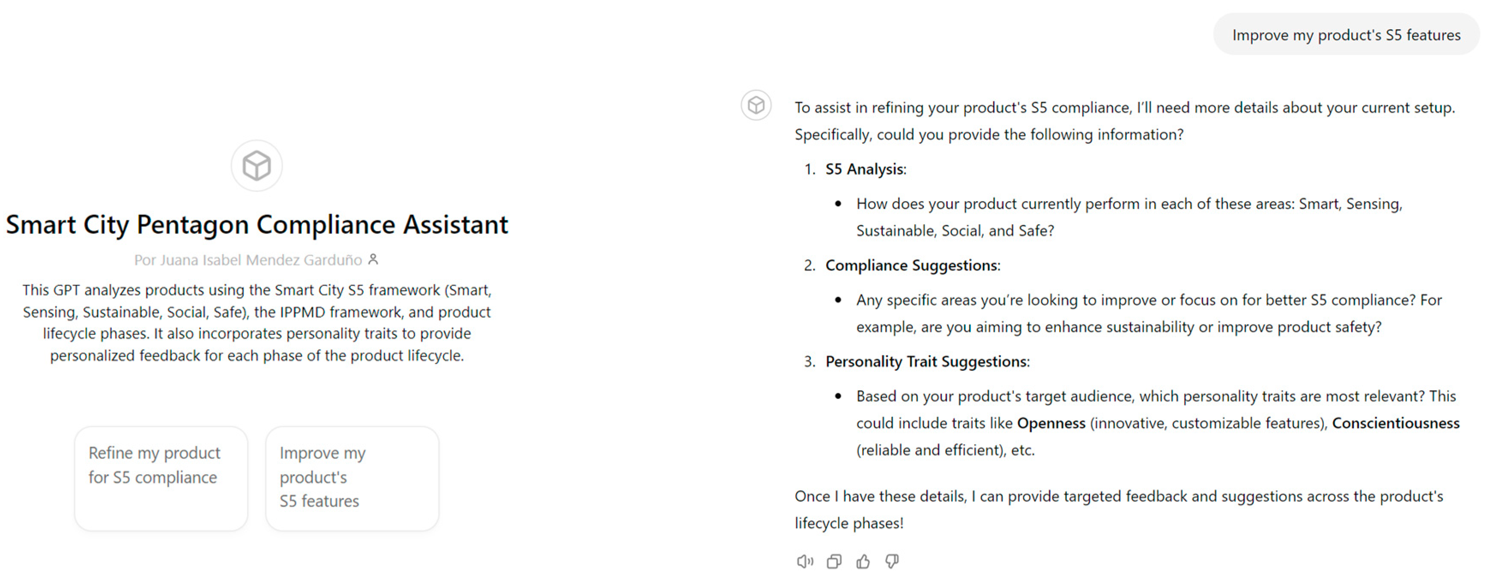Copy the assistant's response
Image resolution: width=1487 pixels, height=579 pixels.
(x=834, y=561)
